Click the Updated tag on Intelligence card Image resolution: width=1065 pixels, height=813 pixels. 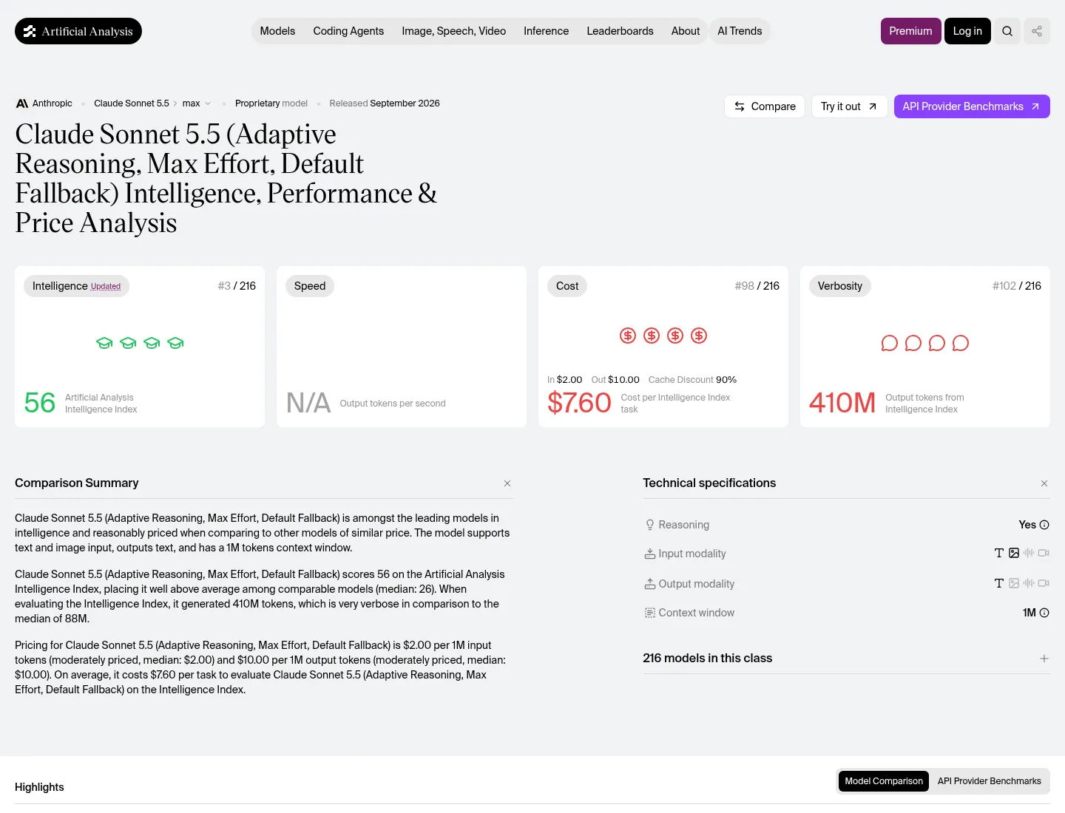(106, 287)
